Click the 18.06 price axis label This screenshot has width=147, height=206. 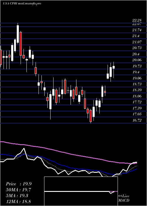137,96
